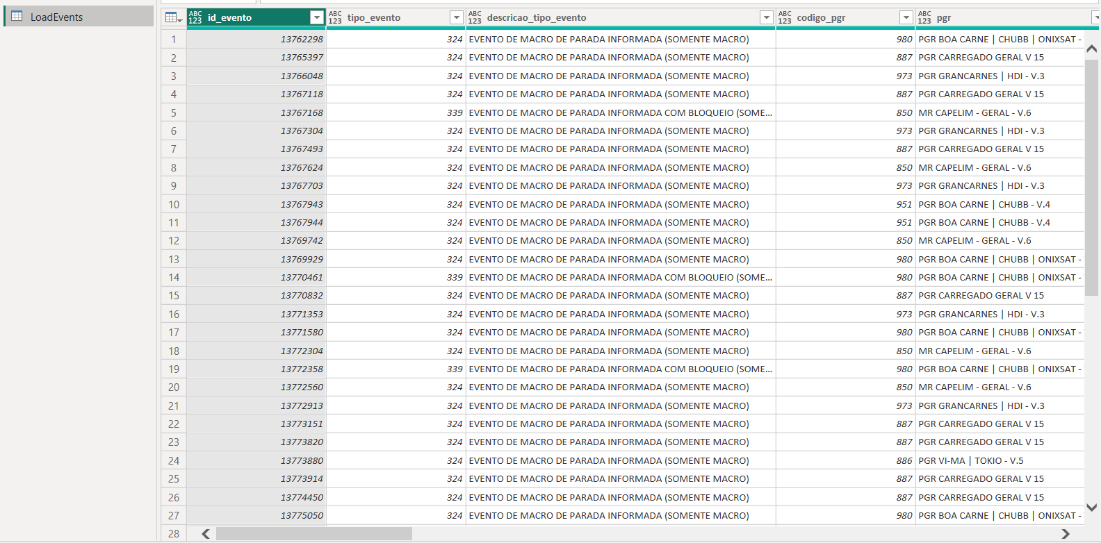This screenshot has height=543, width=1101.
Task: Click codigo_pgr value 980 in row 1
Action: 845,40
